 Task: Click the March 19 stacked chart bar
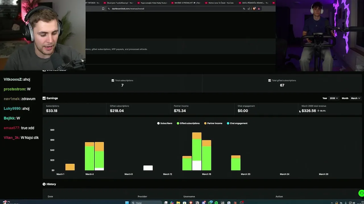tap(236, 163)
